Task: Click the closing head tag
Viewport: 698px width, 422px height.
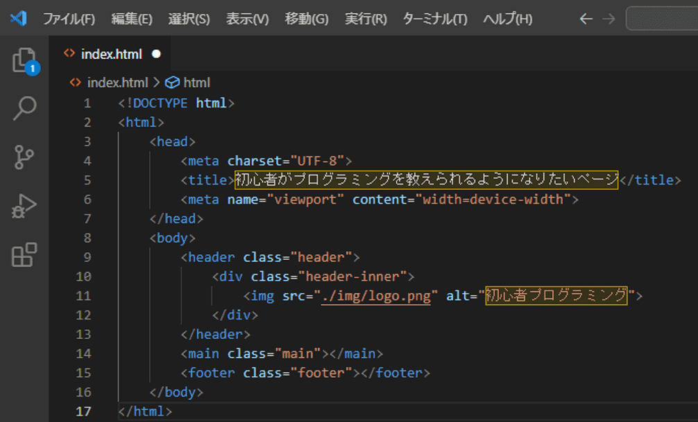Action: pos(176,218)
